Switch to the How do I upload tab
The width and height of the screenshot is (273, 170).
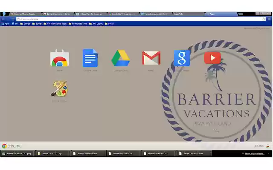(x=155, y=14)
